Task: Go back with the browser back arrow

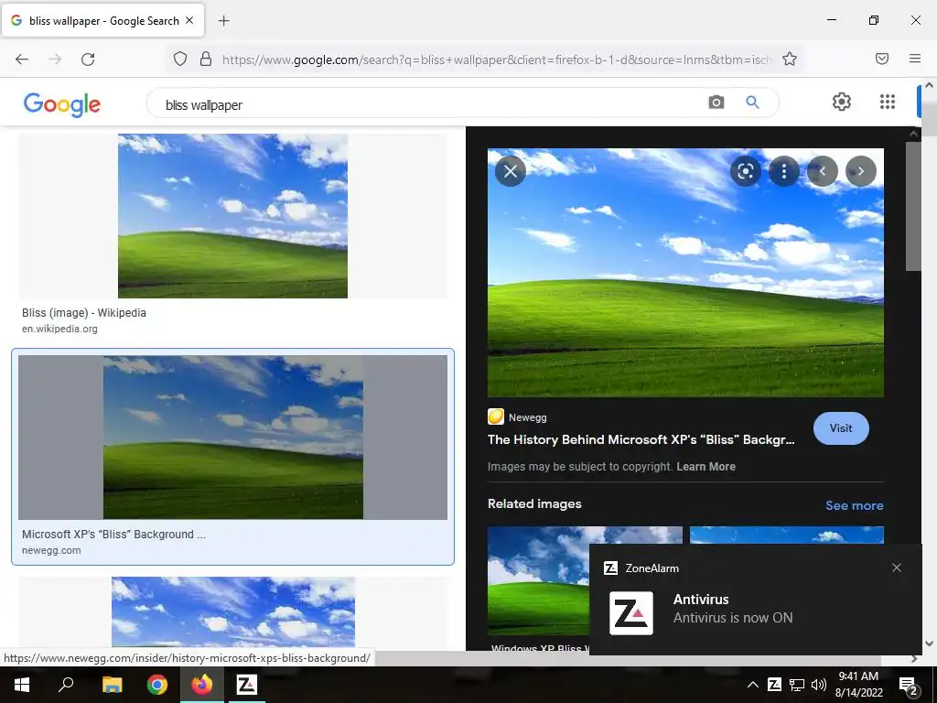Action: click(x=22, y=59)
